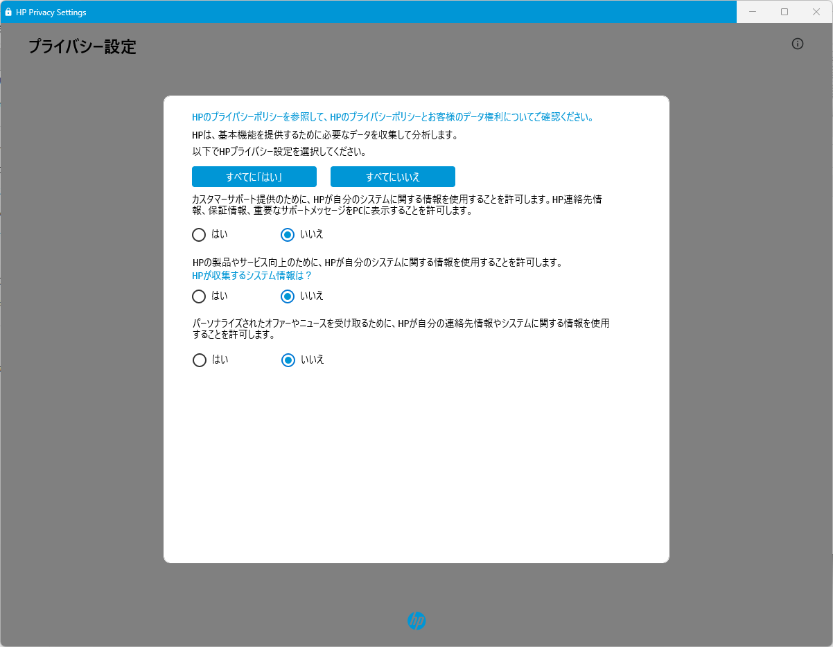Close the HP Privacy Settings window
The width and height of the screenshot is (833, 647).
point(816,12)
